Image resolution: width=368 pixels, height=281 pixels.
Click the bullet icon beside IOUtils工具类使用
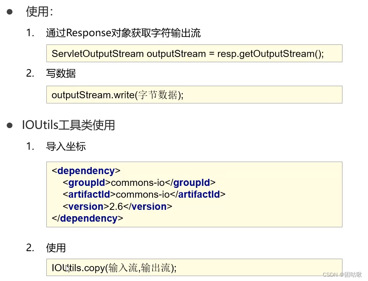pos(10,125)
